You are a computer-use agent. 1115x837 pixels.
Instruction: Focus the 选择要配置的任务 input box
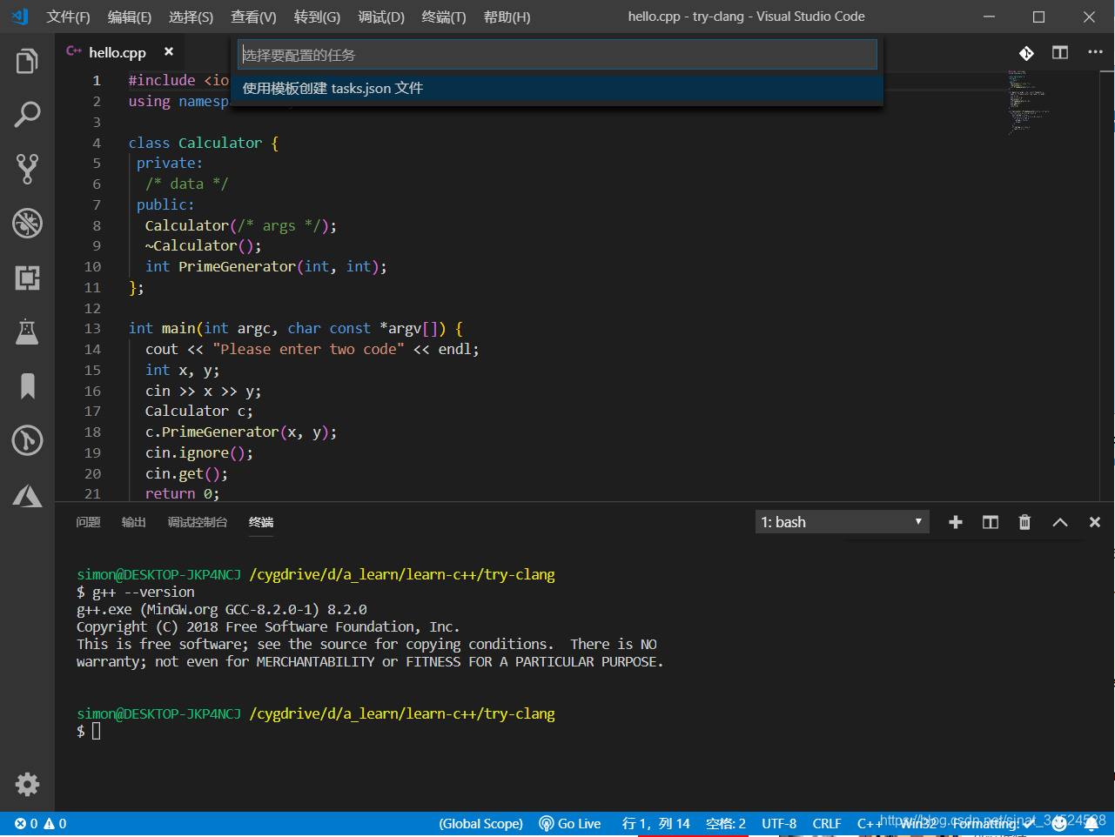pyautogui.click(x=557, y=55)
